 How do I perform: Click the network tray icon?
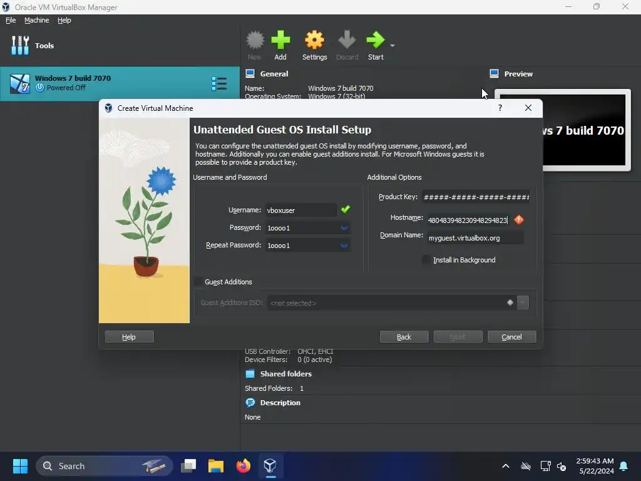[545, 466]
